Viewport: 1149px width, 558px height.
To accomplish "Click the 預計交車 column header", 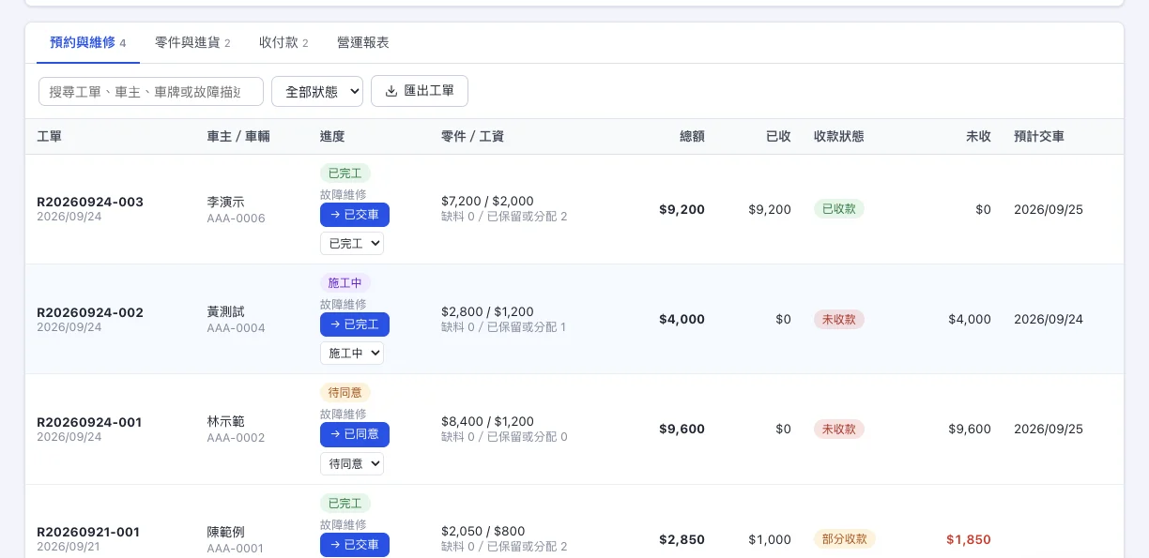I will click(x=1039, y=137).
